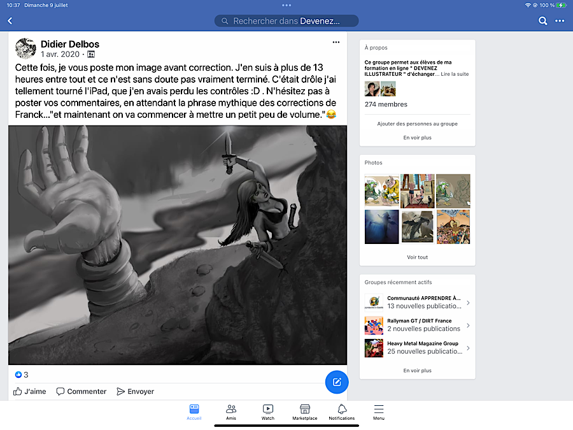Screen dimensions: 573x430
Task: Tap the blue like reaction count icon
Action: (18, 375)
